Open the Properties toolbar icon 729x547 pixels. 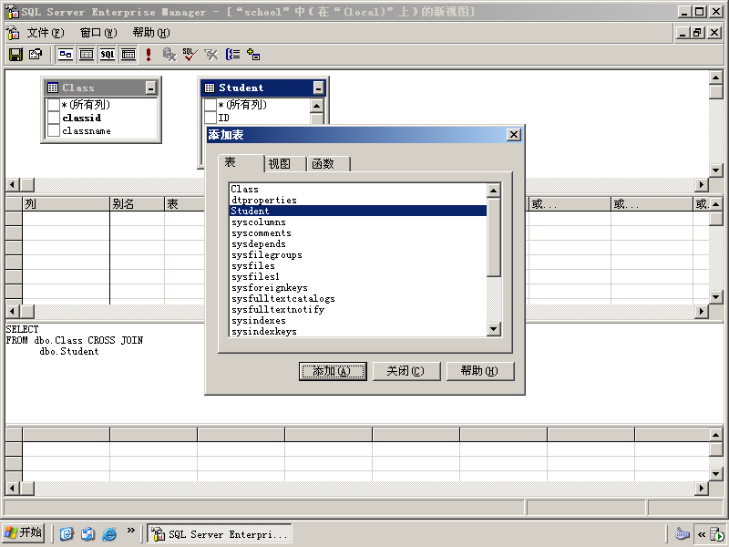36,55
